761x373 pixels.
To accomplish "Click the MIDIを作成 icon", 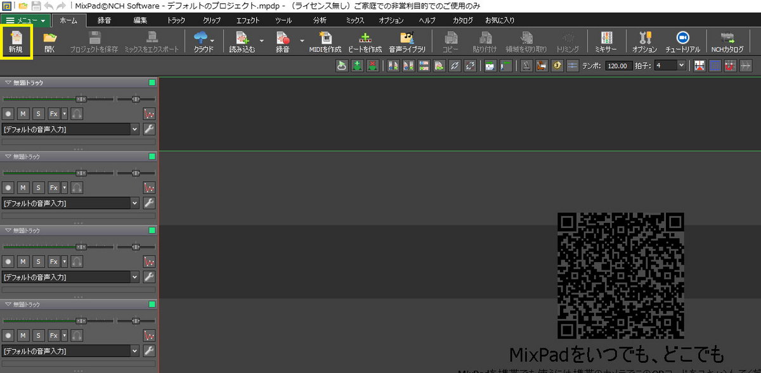I will click(325, 43).
